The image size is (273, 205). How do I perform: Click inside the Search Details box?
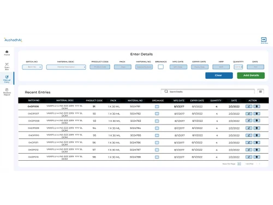tap(207, 91)
